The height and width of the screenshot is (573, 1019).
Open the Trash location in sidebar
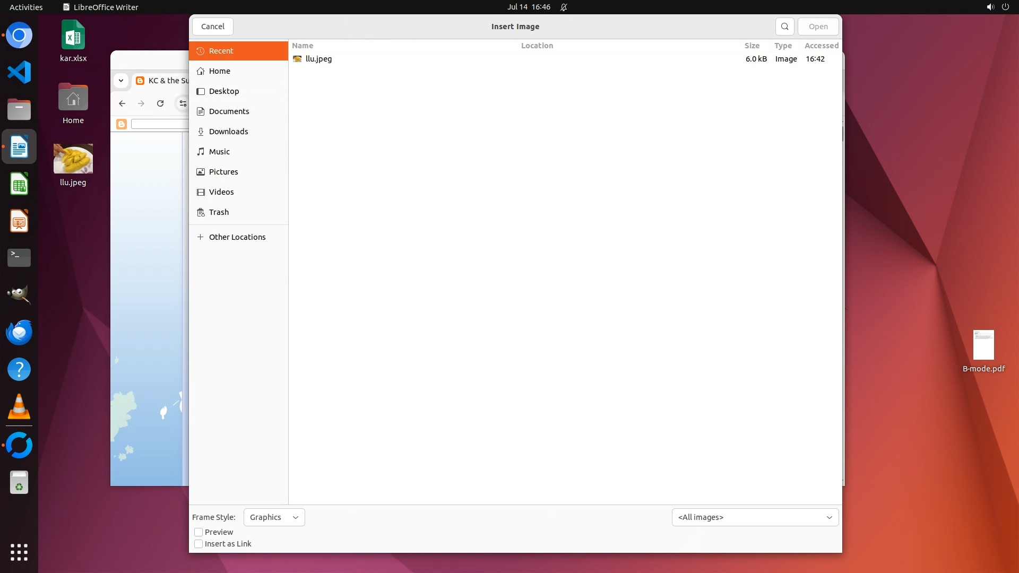point(219,212)
